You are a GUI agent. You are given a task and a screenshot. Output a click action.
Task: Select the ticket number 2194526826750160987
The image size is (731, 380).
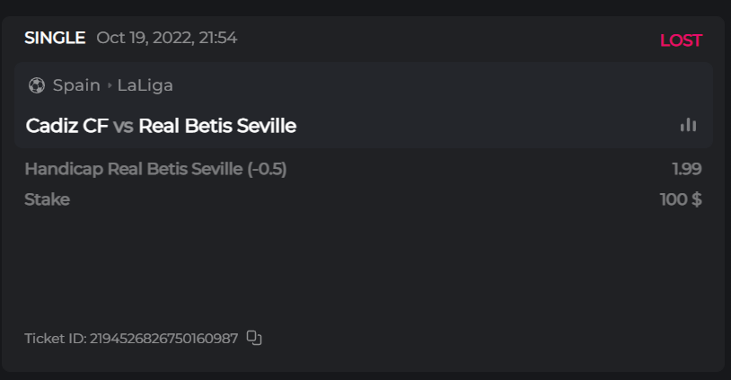click(x=163, y=339)
